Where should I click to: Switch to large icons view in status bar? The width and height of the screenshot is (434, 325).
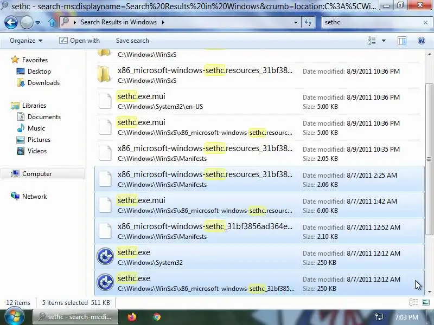(426, 302)
